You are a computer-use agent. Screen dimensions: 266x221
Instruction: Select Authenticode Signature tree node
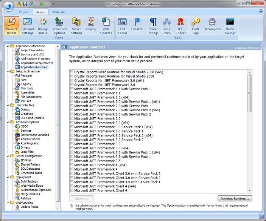[x=36, y=190]
